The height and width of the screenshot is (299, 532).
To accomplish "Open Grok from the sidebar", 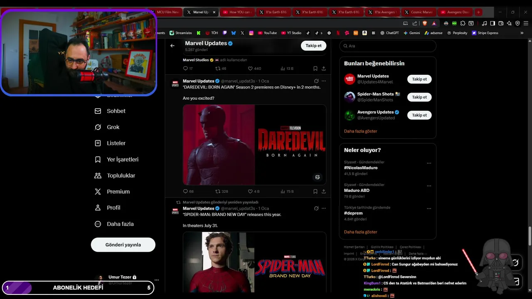I will point(107,127).
